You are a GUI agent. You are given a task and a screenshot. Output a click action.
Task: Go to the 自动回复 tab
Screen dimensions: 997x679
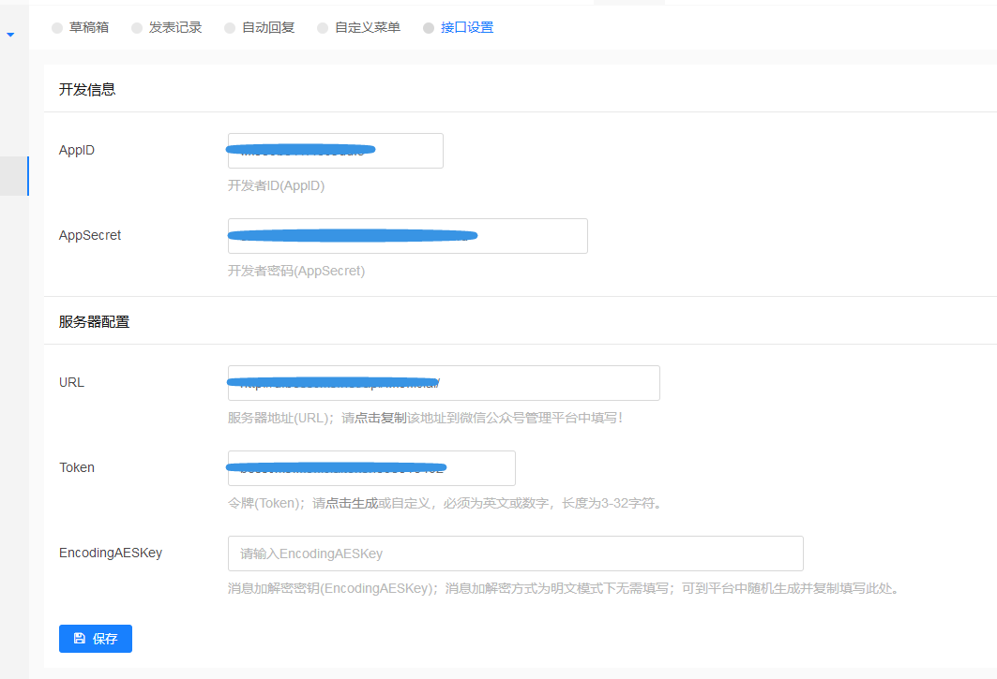coord(268,28)
